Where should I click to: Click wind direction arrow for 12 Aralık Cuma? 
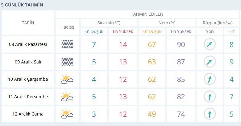210,114
